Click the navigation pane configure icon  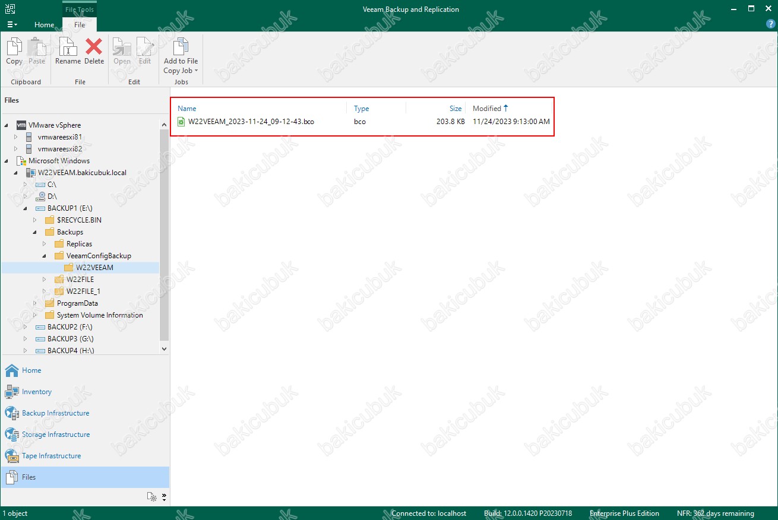pos(152,497)
